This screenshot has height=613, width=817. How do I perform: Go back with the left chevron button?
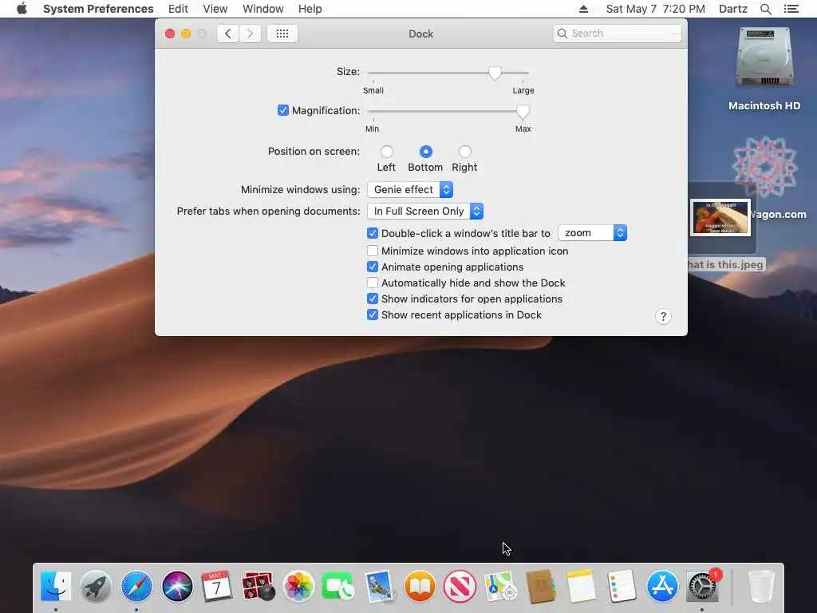227,34
